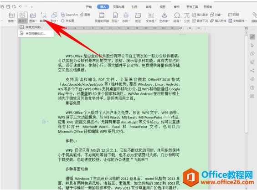Click the history clock icon in right sidebar
Image resolution: width=257 pixels, height=190 pixels.
point(252,79)
